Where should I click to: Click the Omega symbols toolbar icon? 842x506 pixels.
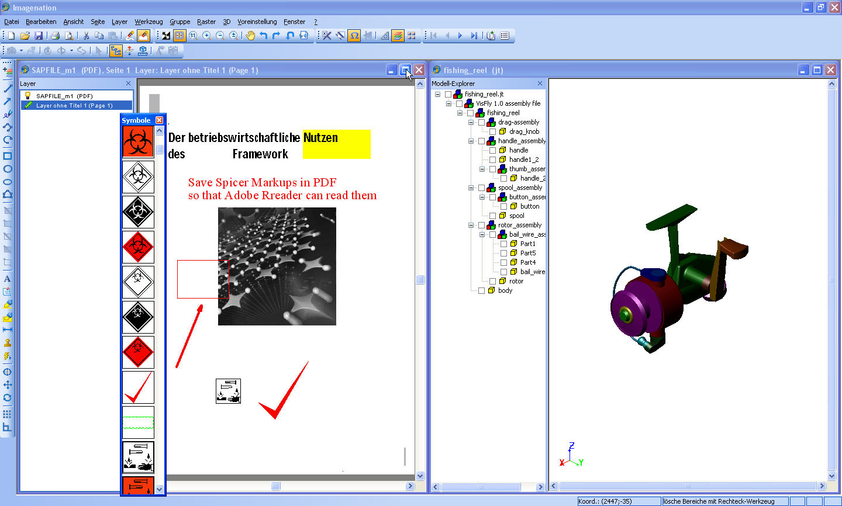(x=354, y=36)
